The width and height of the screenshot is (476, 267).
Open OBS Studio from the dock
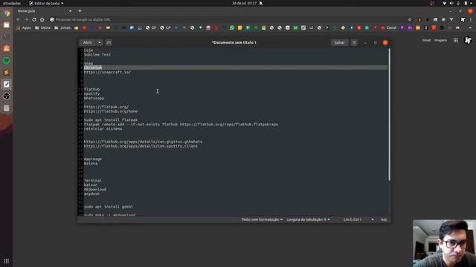[7, 96]
